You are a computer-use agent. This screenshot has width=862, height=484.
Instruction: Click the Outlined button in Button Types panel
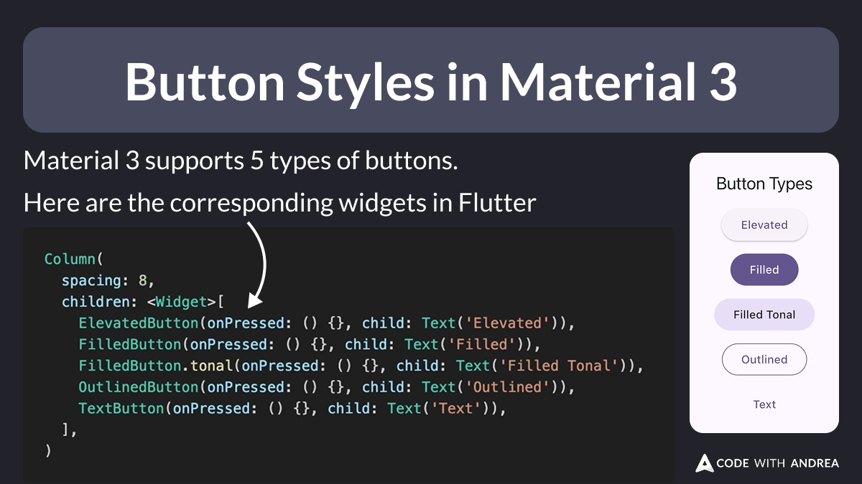point(764,359)
